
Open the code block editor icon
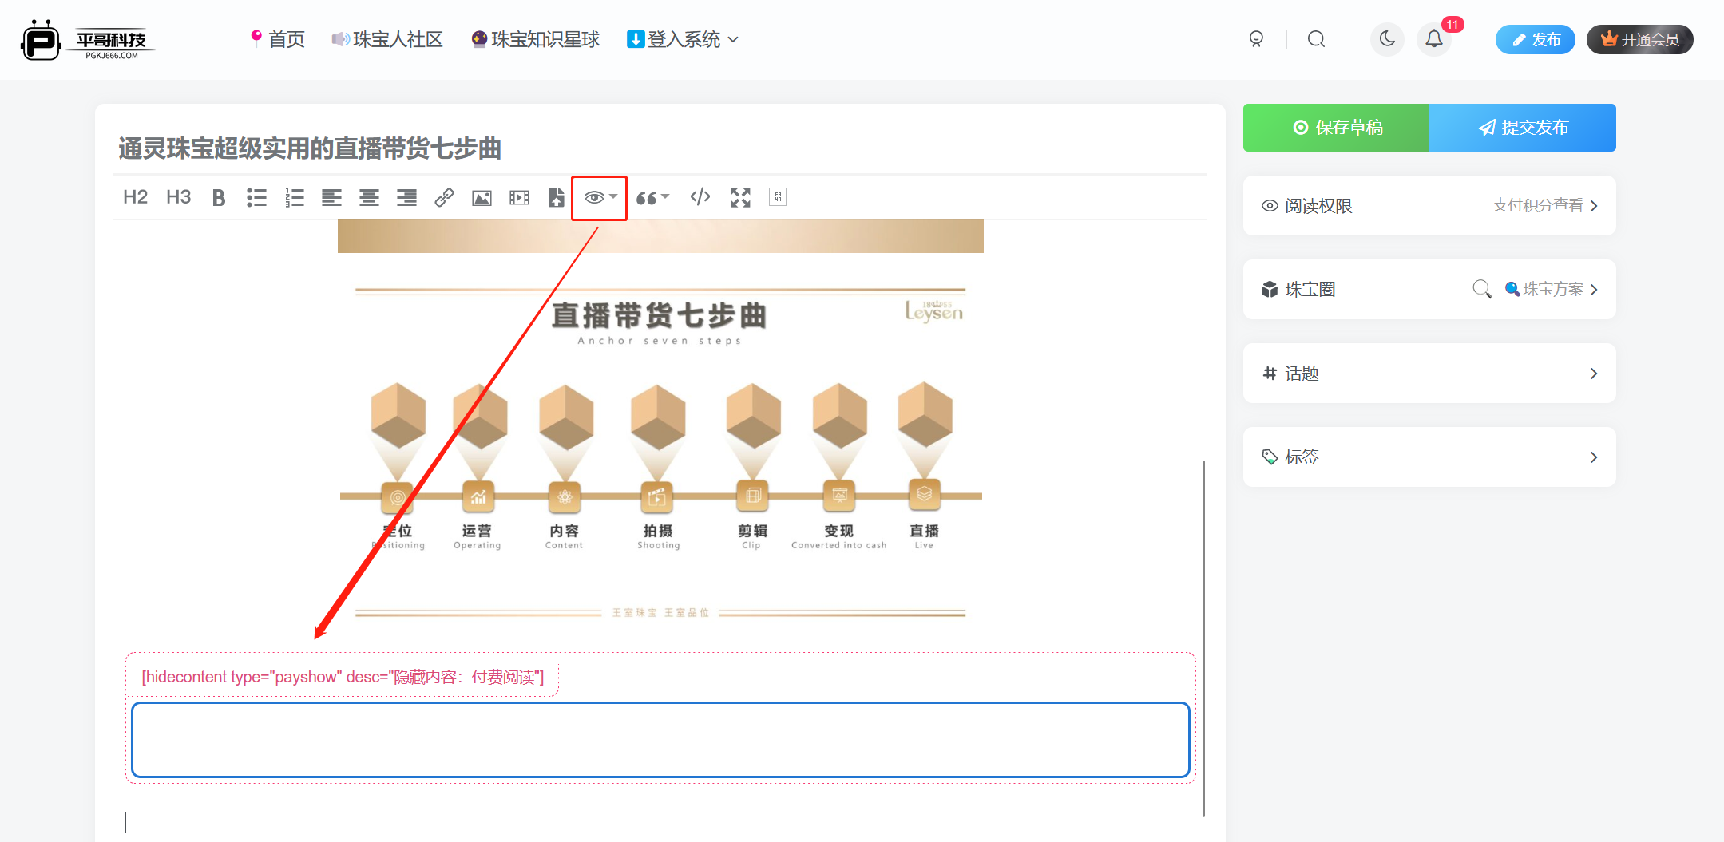pos(700,197)
